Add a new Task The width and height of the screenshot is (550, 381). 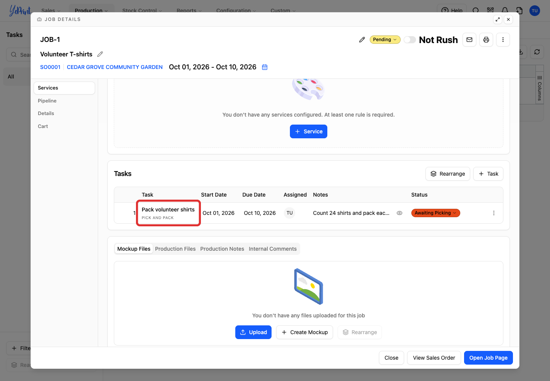coord(488,174)
